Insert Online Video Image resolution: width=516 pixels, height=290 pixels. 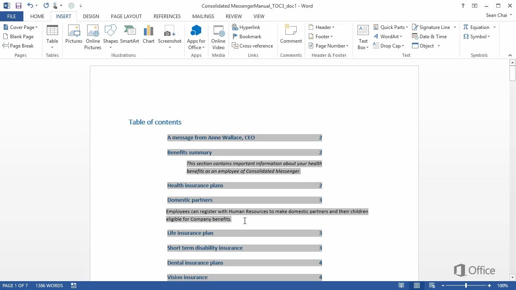click(218, 37)
